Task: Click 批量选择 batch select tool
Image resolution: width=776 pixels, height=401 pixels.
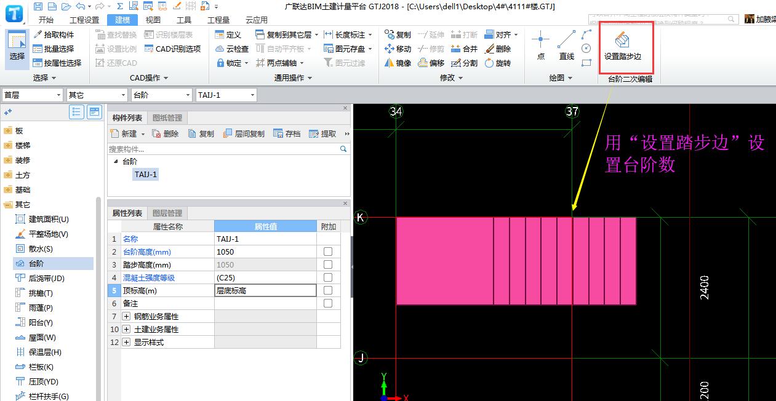Action: [54, 49]
